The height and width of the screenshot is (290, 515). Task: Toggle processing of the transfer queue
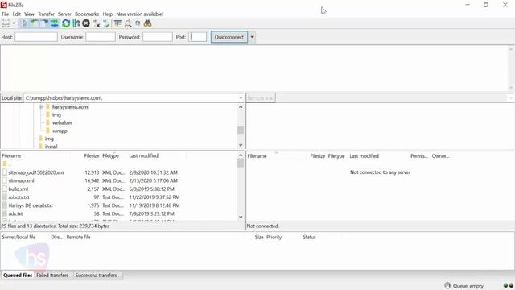click(76, 23)
